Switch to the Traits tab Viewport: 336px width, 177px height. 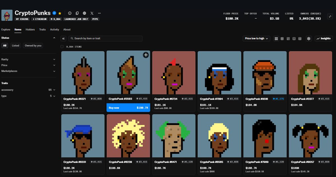point(43,30)
